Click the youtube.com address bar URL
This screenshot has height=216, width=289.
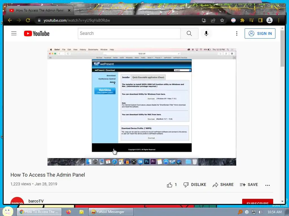pyautogui.click(x=77, y=20)
